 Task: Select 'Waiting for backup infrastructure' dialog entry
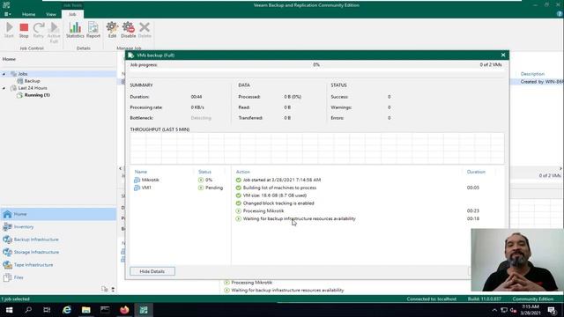tap(299, 218)
